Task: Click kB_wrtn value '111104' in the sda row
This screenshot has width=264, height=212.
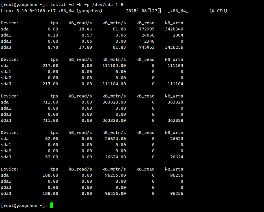Action: coord(175,66)
